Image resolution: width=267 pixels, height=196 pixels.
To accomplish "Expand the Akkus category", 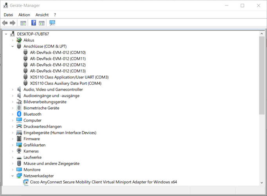I will [13, 40].
